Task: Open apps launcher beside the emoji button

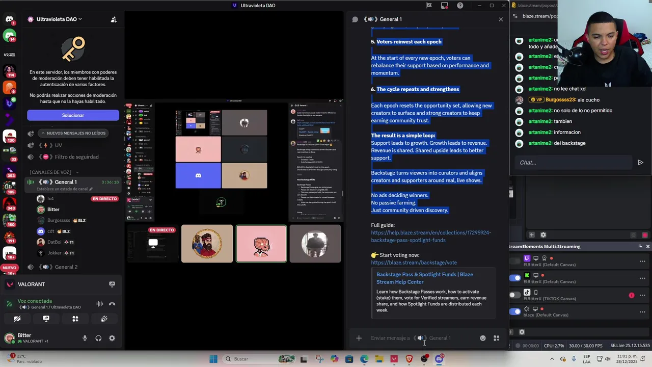Action: (496, 338)
